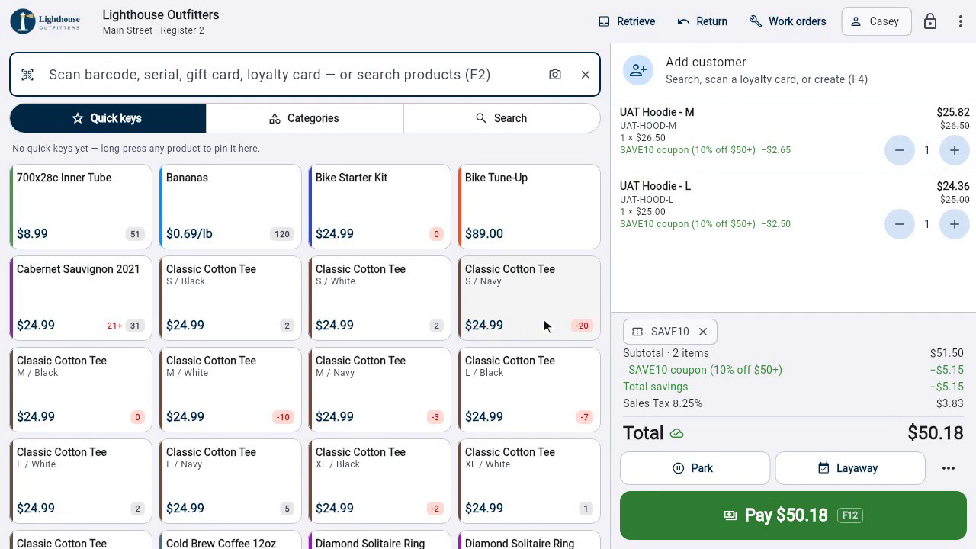Screen dimensions: 976x549
Task: Lock the register with padlock icon
Action: click(930, 21)
